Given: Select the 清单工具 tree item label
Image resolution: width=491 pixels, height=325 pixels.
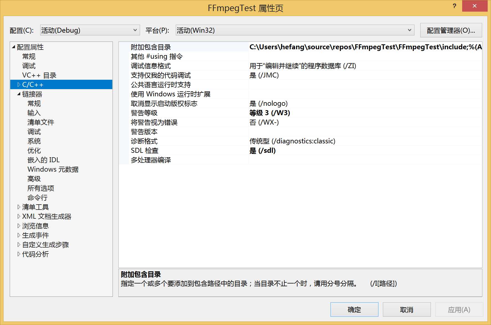Looking at the screenshot, I should 35,207.
